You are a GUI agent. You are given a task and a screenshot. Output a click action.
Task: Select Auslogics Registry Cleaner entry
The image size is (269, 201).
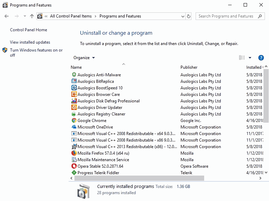click(102, 114)
